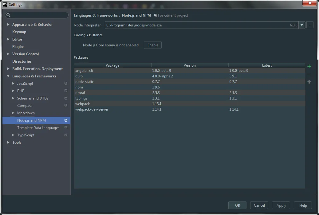Click the project-level icon beside Schemas and DTDs
Viewport: 319px width, 215px height.
coord(66,98)
